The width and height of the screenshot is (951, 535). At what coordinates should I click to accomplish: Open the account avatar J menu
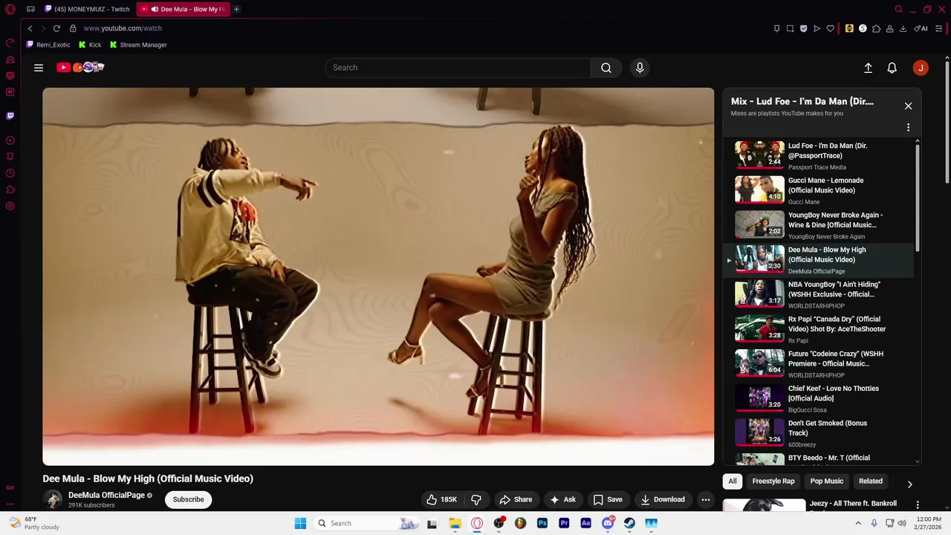click(921, 68)
